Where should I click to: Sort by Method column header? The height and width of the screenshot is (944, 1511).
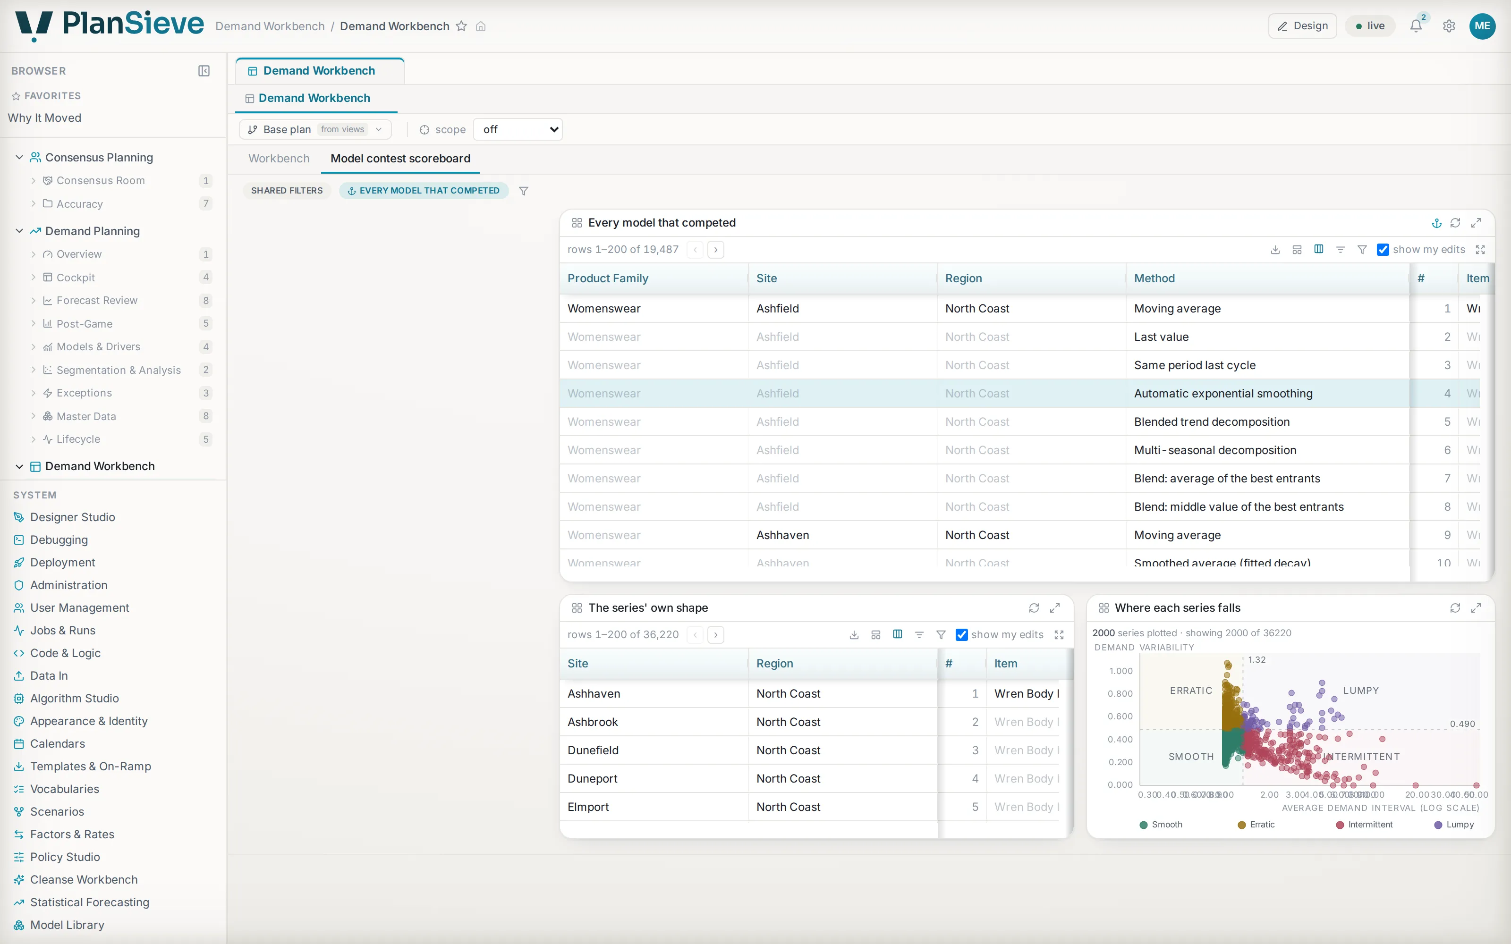coord(1154,278)
